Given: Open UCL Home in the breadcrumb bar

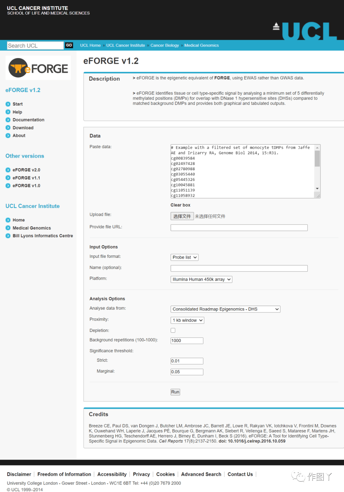Looking at the screenshot, I should [x=90, y=45].
